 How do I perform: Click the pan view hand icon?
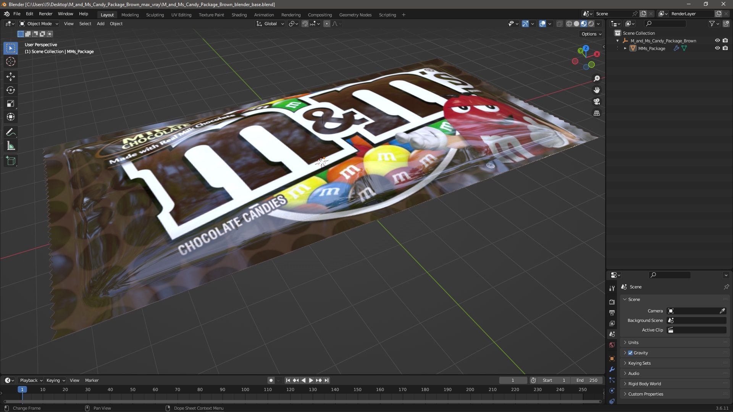597,90
